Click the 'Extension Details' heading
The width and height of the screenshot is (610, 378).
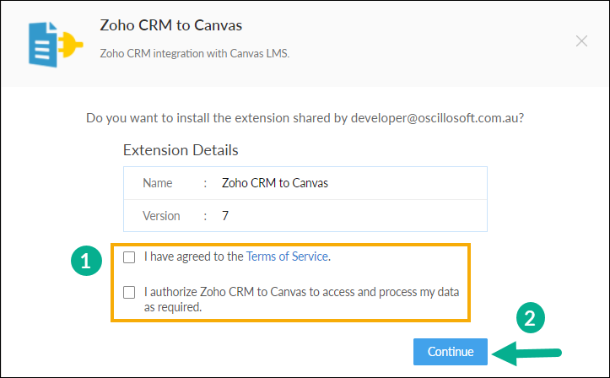(181, 150)
